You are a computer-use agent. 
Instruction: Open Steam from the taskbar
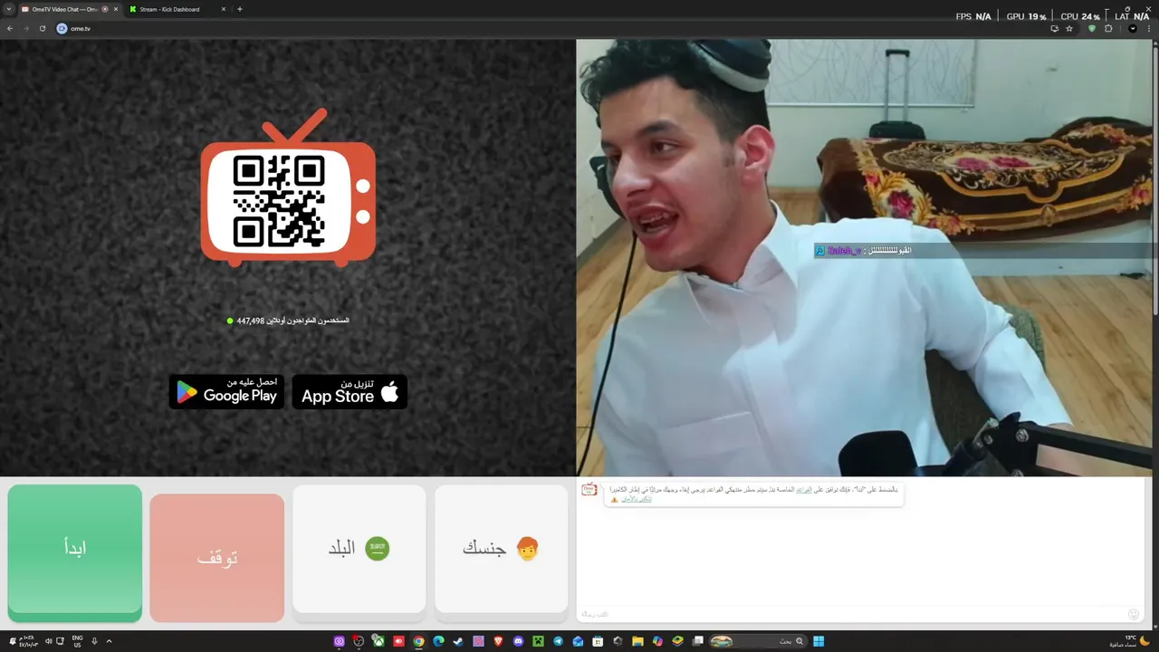[x=458, y=641]
